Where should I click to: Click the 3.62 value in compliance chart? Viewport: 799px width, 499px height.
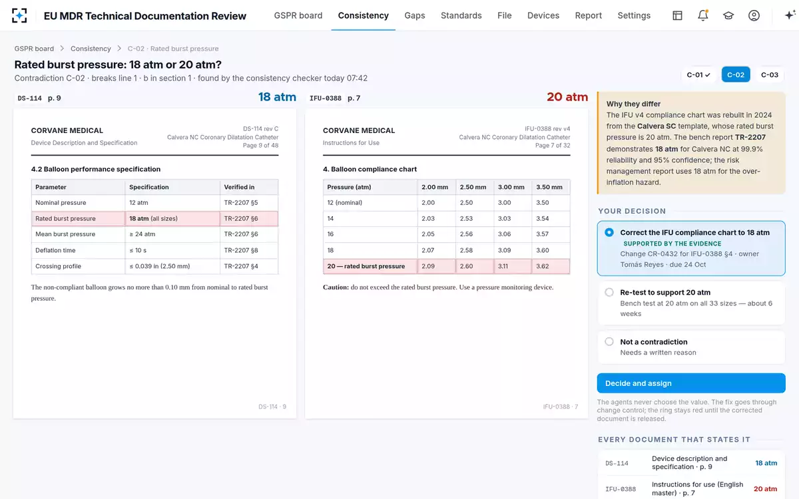coord(551,266)
